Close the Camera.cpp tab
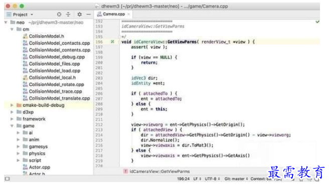 (128, 14)
